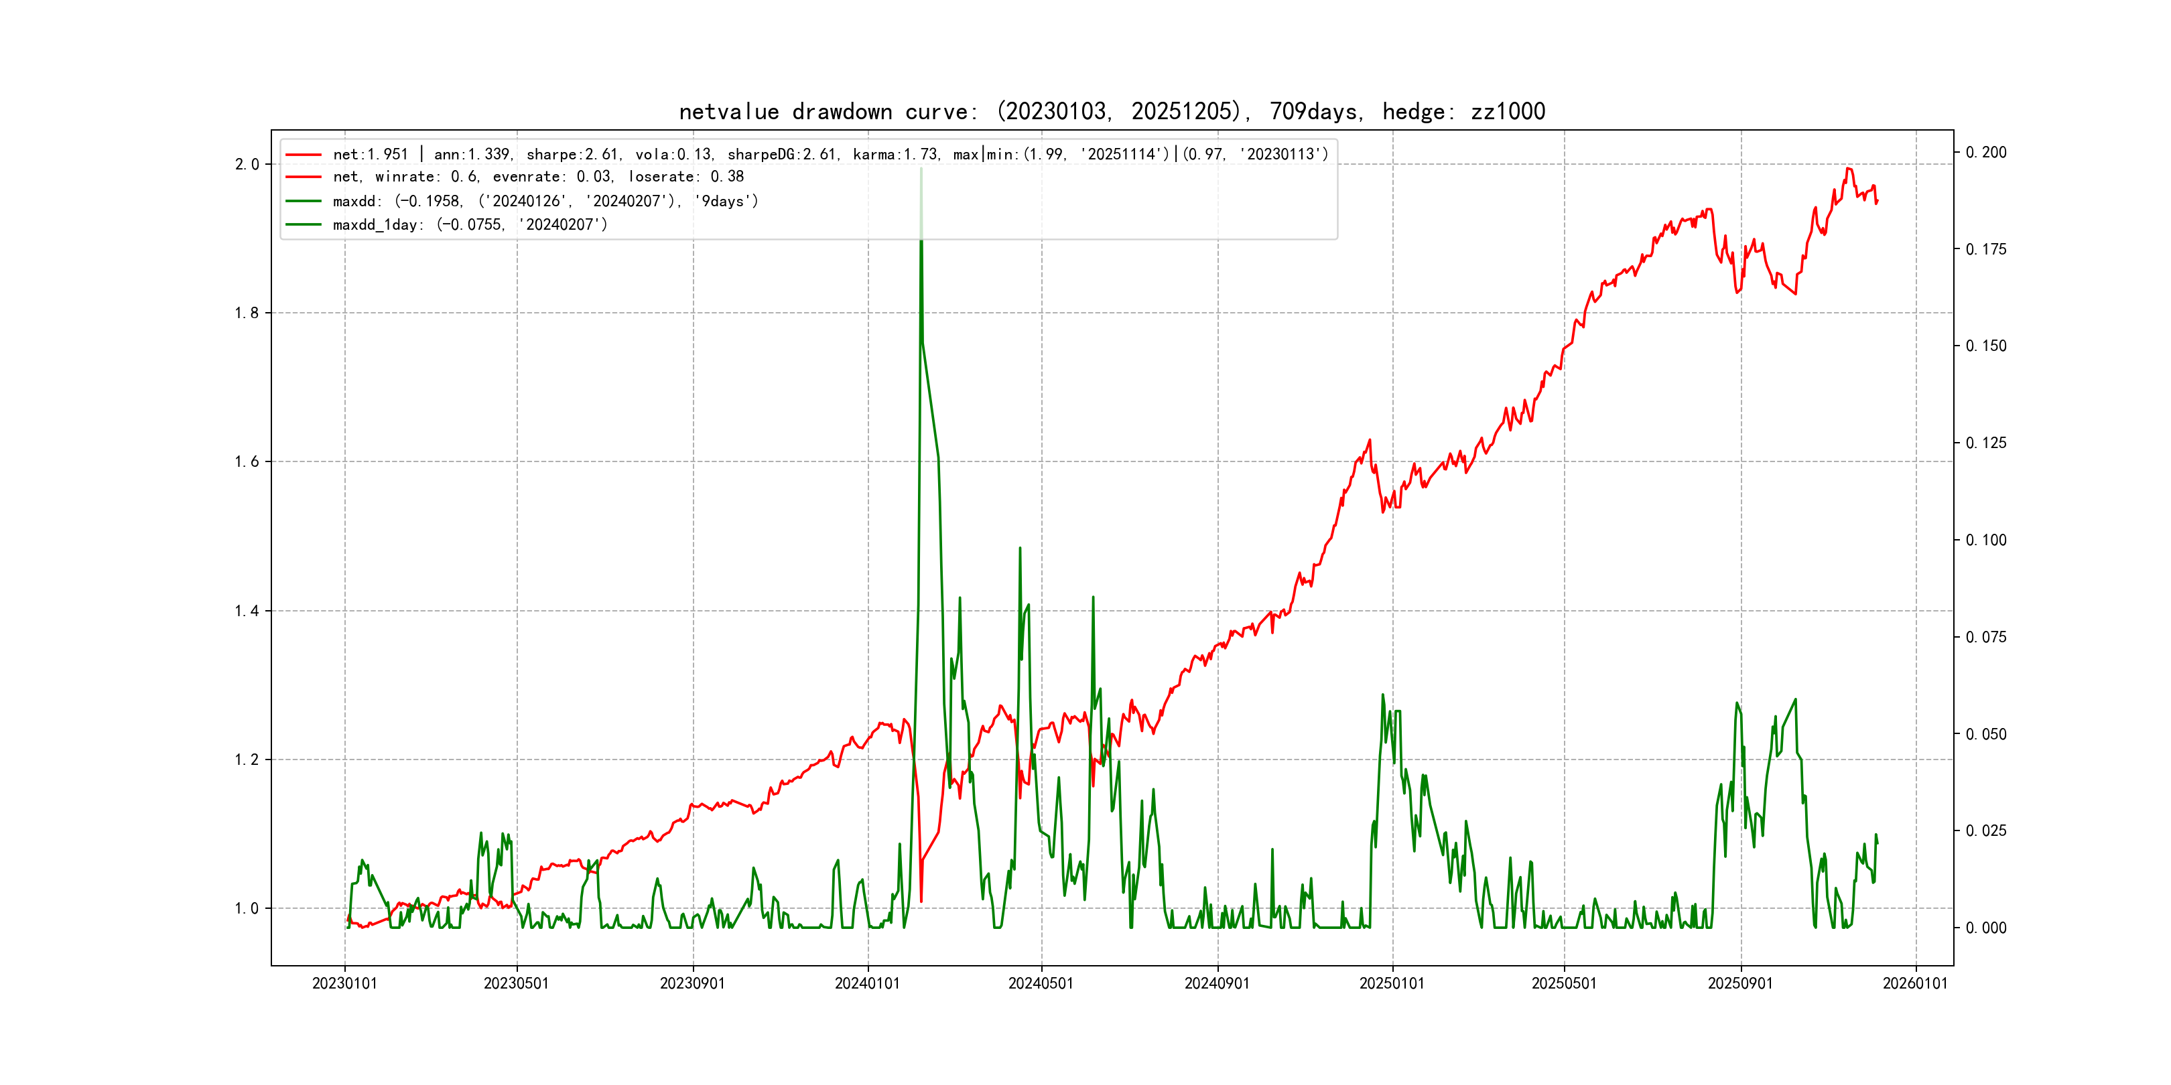Click the green line sample beside maxdd legend

(x=304, y=202)
